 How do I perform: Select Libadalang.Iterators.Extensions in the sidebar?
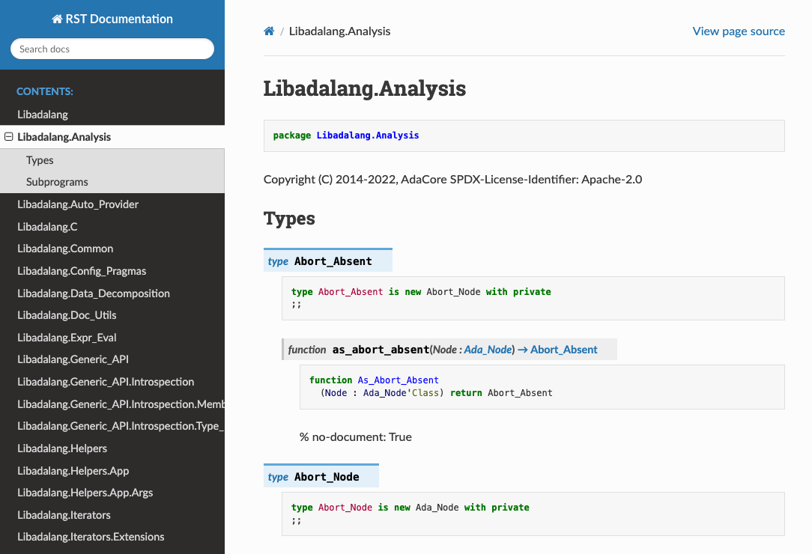click(x=91, y=536)
